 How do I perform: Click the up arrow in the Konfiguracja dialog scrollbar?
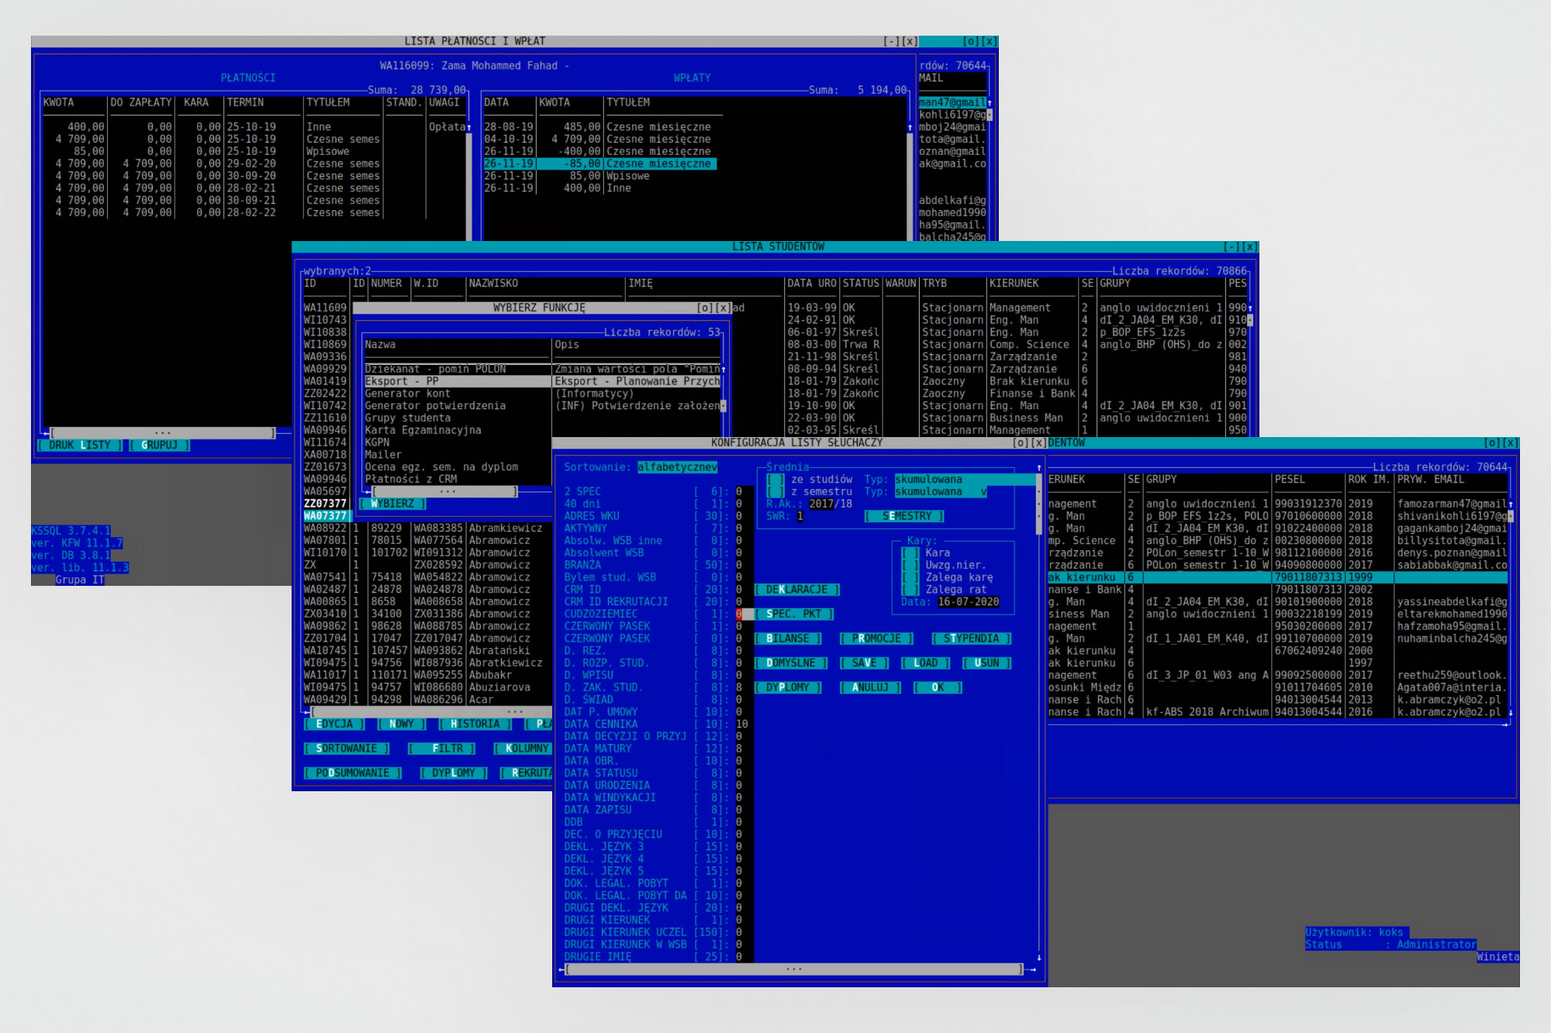pyautogui.click(x=1039, y=467)
